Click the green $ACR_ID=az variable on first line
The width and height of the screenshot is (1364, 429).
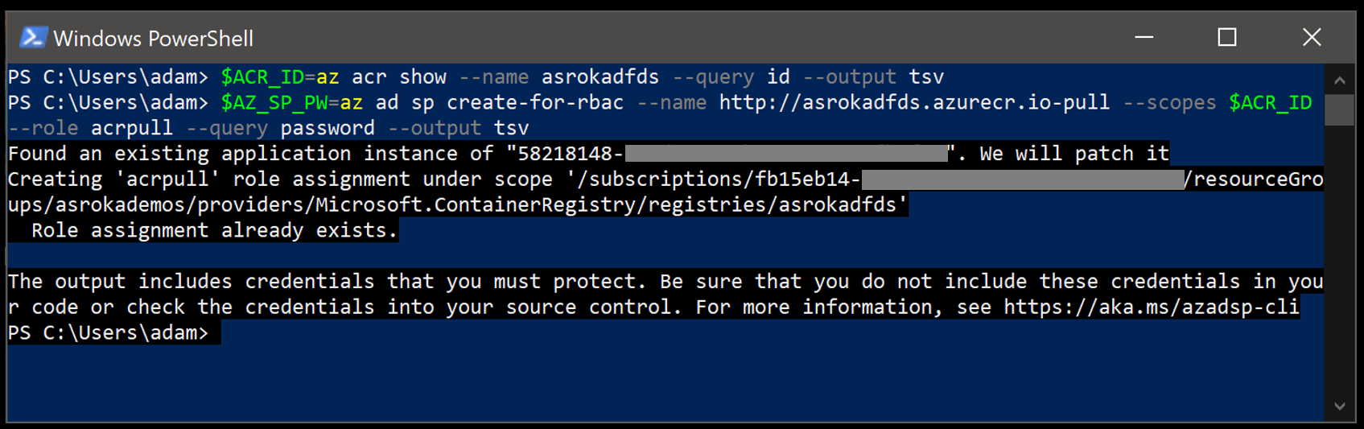[x=279, y=77]
